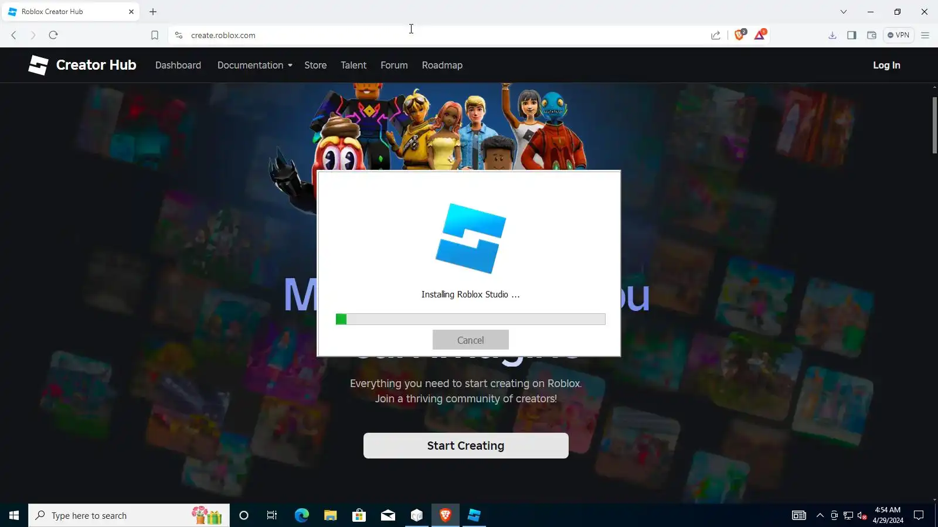Switch to Roblox Studio taskbar icon

[x=474, y=515]
